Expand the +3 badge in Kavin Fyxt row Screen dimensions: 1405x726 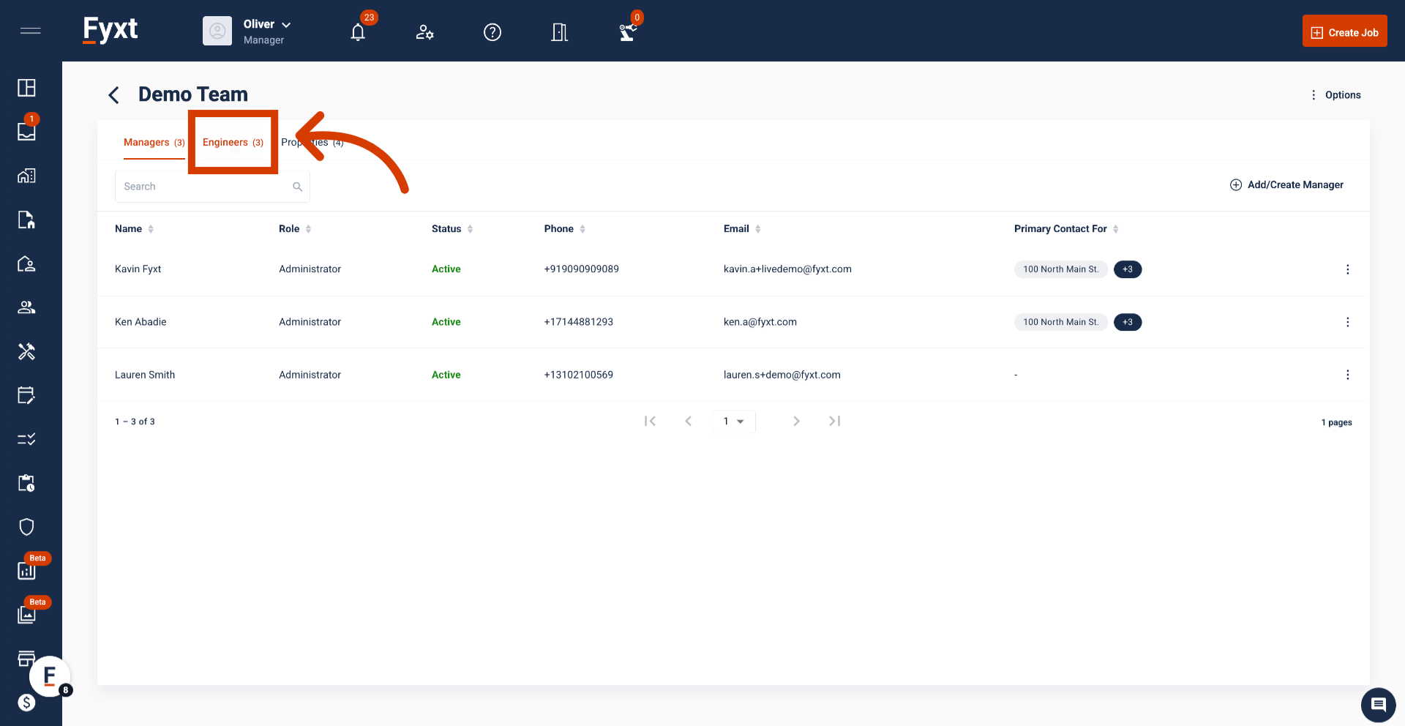pyautogui.click(x=1128, y=269)
